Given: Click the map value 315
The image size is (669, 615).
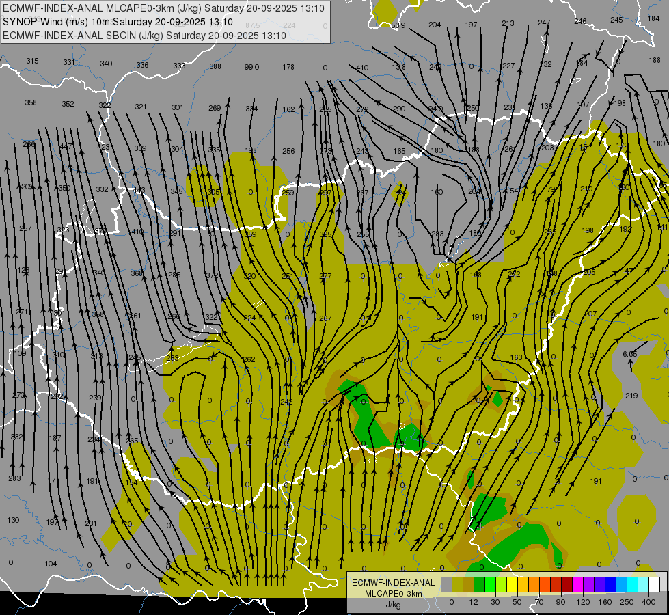Looking at the screenshot, I should click(32, 61).
